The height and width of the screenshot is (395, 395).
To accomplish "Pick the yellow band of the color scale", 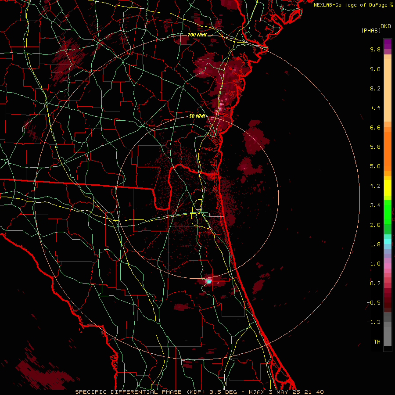I will point(388,188).
